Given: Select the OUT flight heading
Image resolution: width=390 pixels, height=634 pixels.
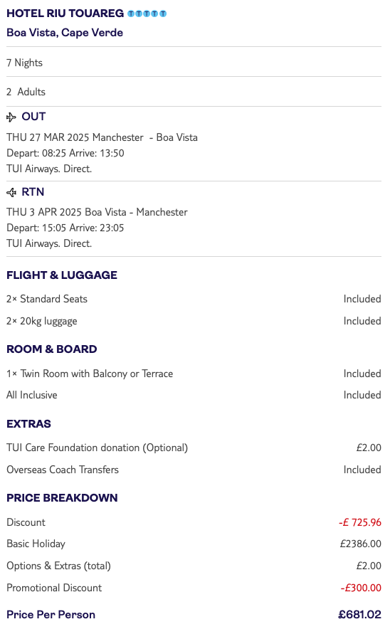Looking at the screenshot, I should (x=33, y=117).
